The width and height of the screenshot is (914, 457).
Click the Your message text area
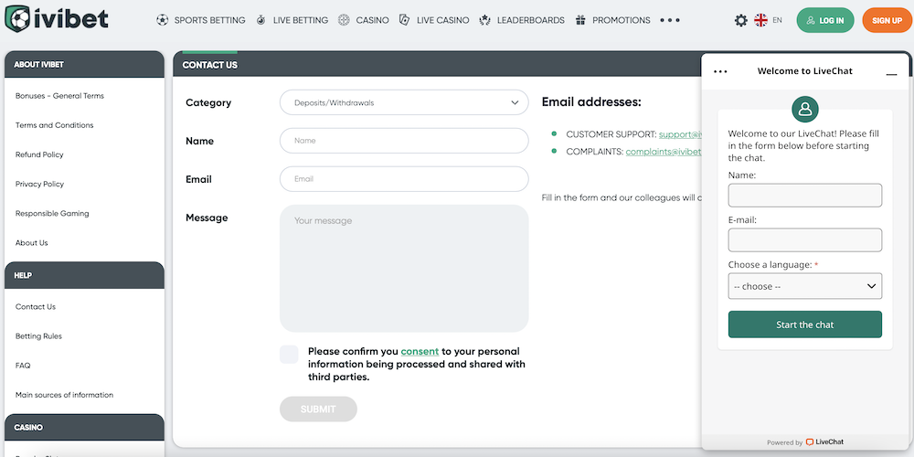tap(404, 268)
